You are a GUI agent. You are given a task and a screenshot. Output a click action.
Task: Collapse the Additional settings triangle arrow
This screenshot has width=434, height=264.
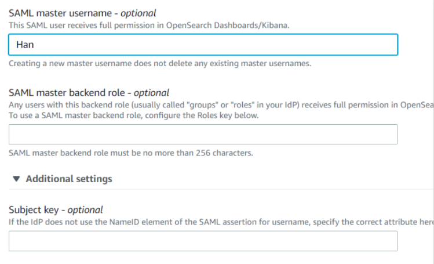pos(16,179)
